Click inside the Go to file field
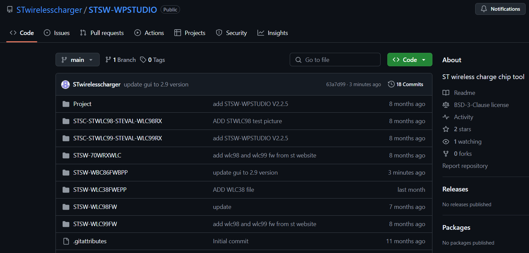 335,60
